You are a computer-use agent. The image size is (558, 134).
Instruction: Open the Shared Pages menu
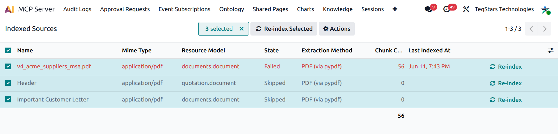(x=270, y=9)
